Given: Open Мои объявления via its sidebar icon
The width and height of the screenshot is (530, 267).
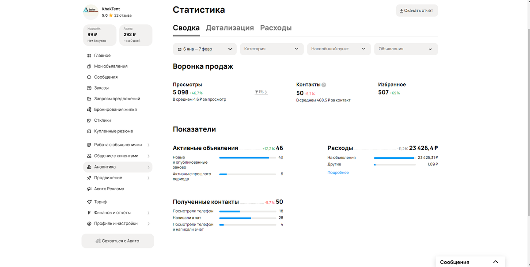Looking at the screenshot, I should tap(89, 66).
